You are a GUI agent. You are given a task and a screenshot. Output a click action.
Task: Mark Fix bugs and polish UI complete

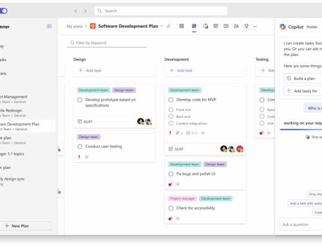coord(171,174)
